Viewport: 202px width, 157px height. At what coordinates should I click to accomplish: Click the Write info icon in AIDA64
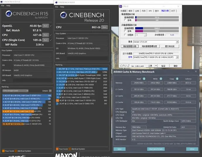[x=161, y=79]
